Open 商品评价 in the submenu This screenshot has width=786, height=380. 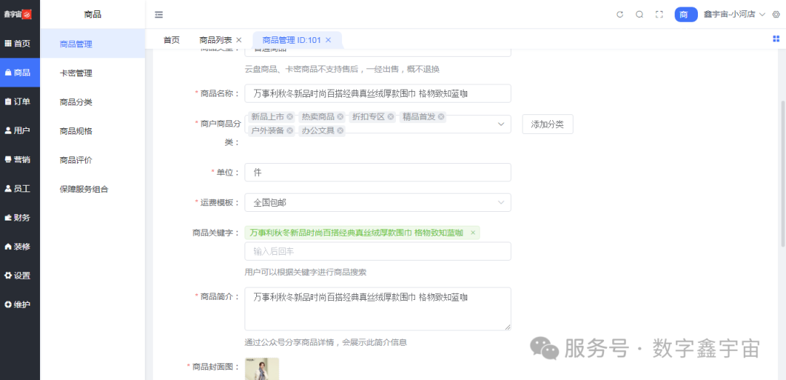tap(92, 160)
